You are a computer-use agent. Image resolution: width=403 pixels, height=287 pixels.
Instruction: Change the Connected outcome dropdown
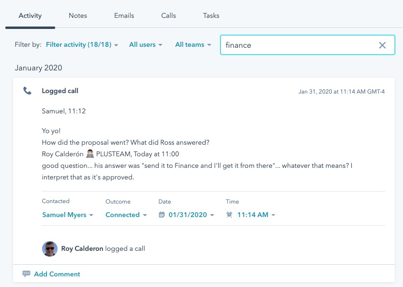click(126, 215)
